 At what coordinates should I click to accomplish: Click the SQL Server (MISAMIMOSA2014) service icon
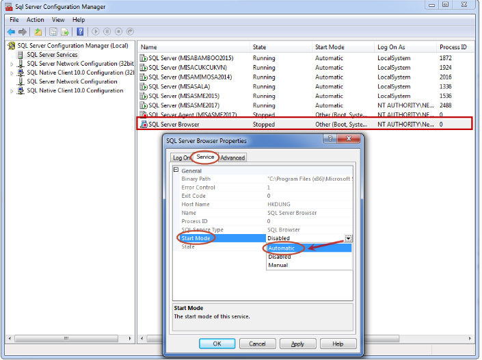tap(144, 77)
